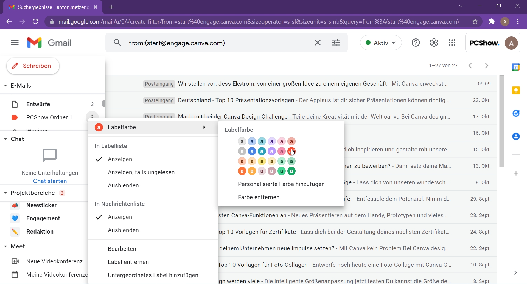Open the search options filter icon
The image size is (527, 284).
pos(336,43)
